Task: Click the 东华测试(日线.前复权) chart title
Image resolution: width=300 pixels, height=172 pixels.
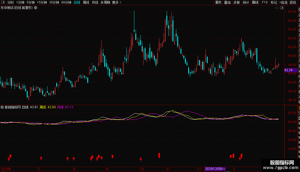Action: tap(17, 8)
